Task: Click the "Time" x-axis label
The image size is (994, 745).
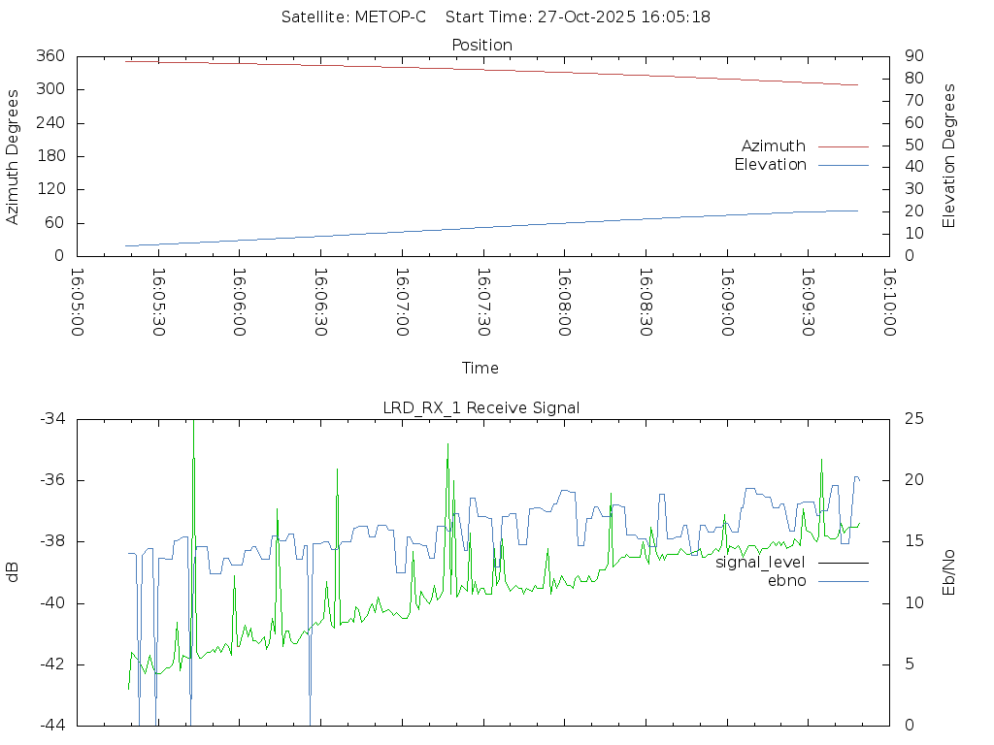Action: click(480, 368)
